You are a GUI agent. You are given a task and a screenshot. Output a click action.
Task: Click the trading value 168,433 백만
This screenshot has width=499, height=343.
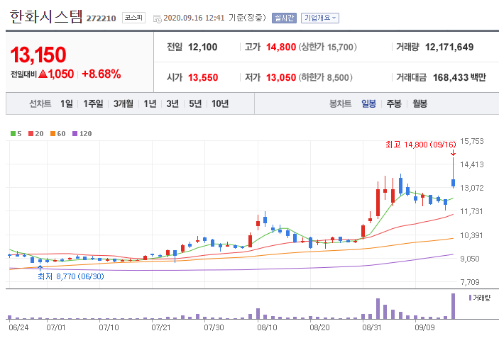459,77
